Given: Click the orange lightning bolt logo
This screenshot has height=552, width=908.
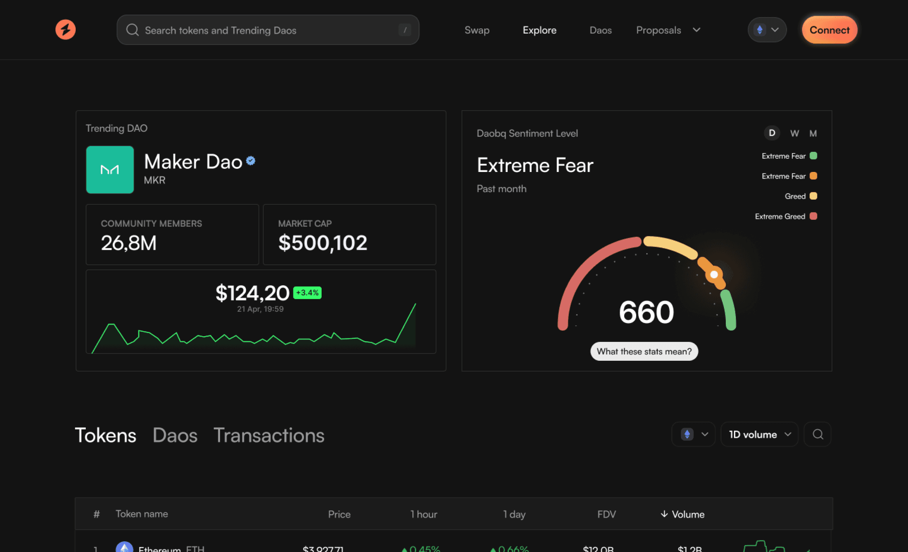Looking at the screenshot, I should [65, 30].
